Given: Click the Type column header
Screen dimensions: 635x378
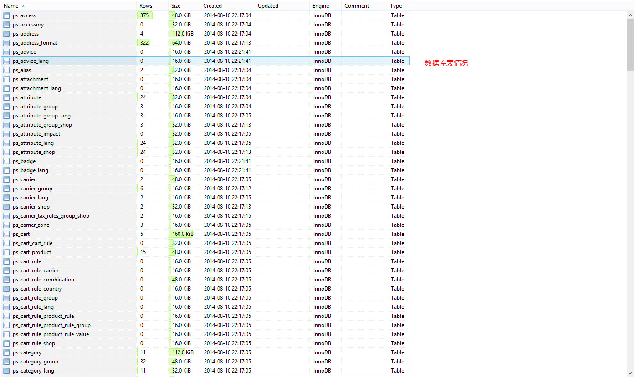Looking at the screenshot, I should tap(396, 6).
